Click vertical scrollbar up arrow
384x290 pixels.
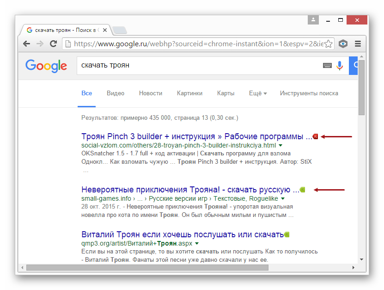[x=361, y=56]
